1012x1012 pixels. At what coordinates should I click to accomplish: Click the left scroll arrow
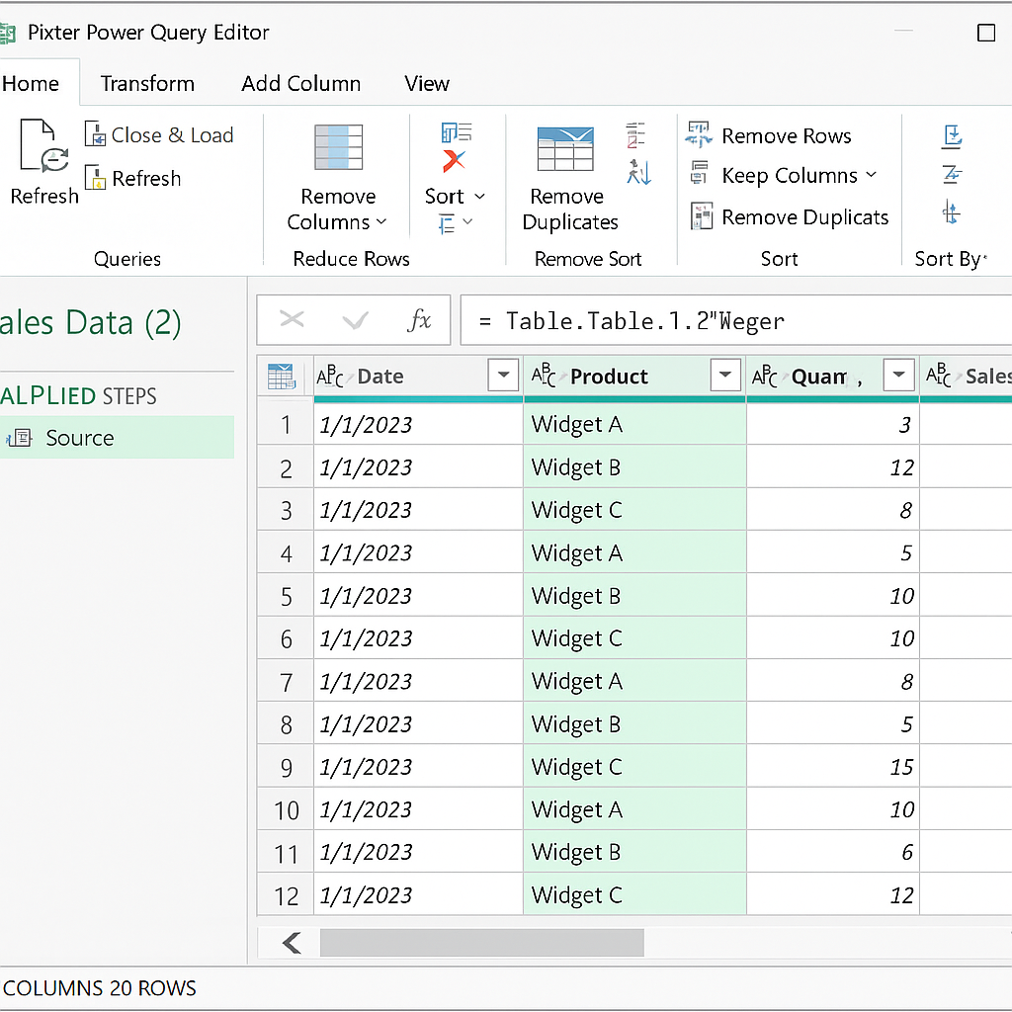tap(292, 943)
